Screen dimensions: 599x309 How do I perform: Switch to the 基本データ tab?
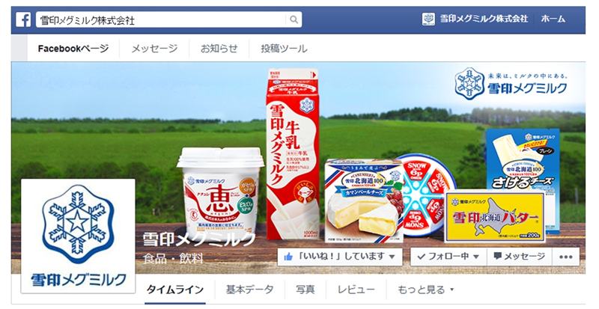coord(249,290)
